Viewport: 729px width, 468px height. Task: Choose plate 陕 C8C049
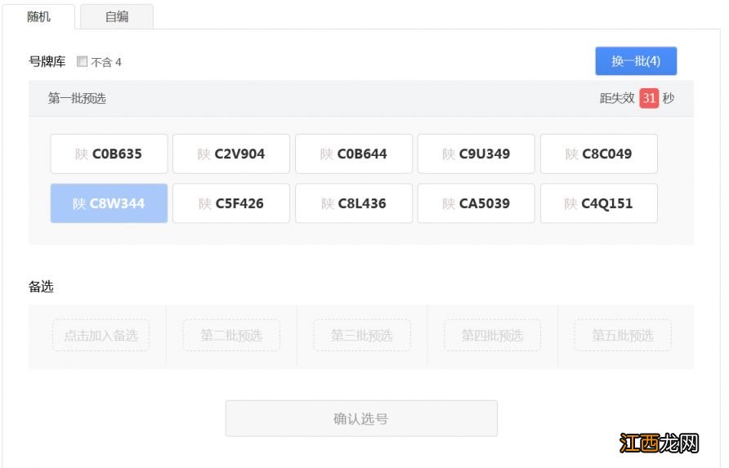(x=598, y=154)
